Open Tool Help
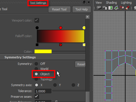 [82, 9]
